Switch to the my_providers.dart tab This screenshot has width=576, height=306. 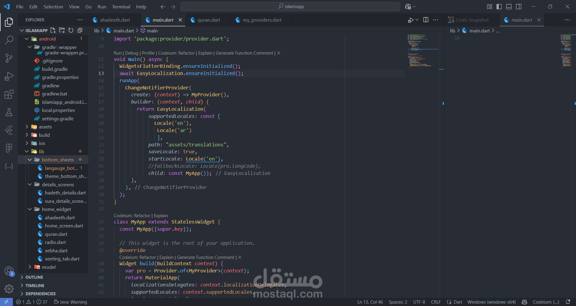262,20
